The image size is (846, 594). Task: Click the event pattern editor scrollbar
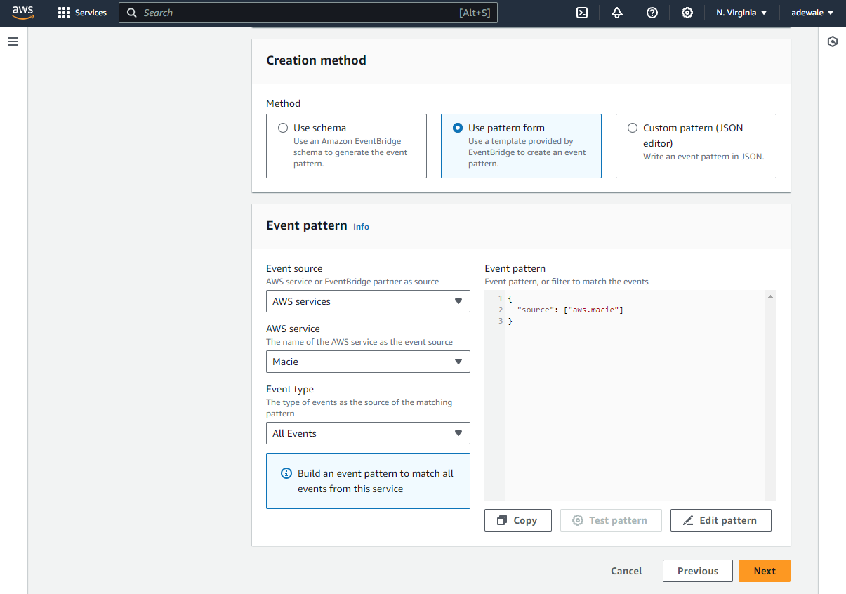click(770, 393)
